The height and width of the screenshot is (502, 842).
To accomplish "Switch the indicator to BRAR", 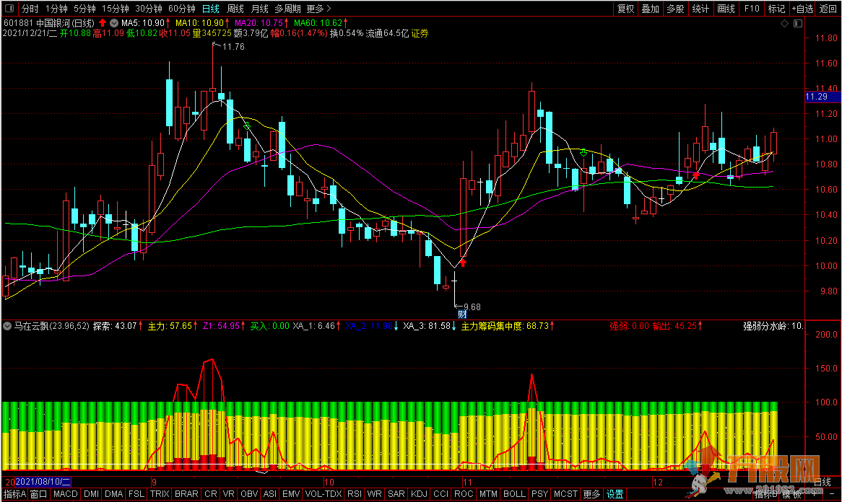I will pos(186,494).
